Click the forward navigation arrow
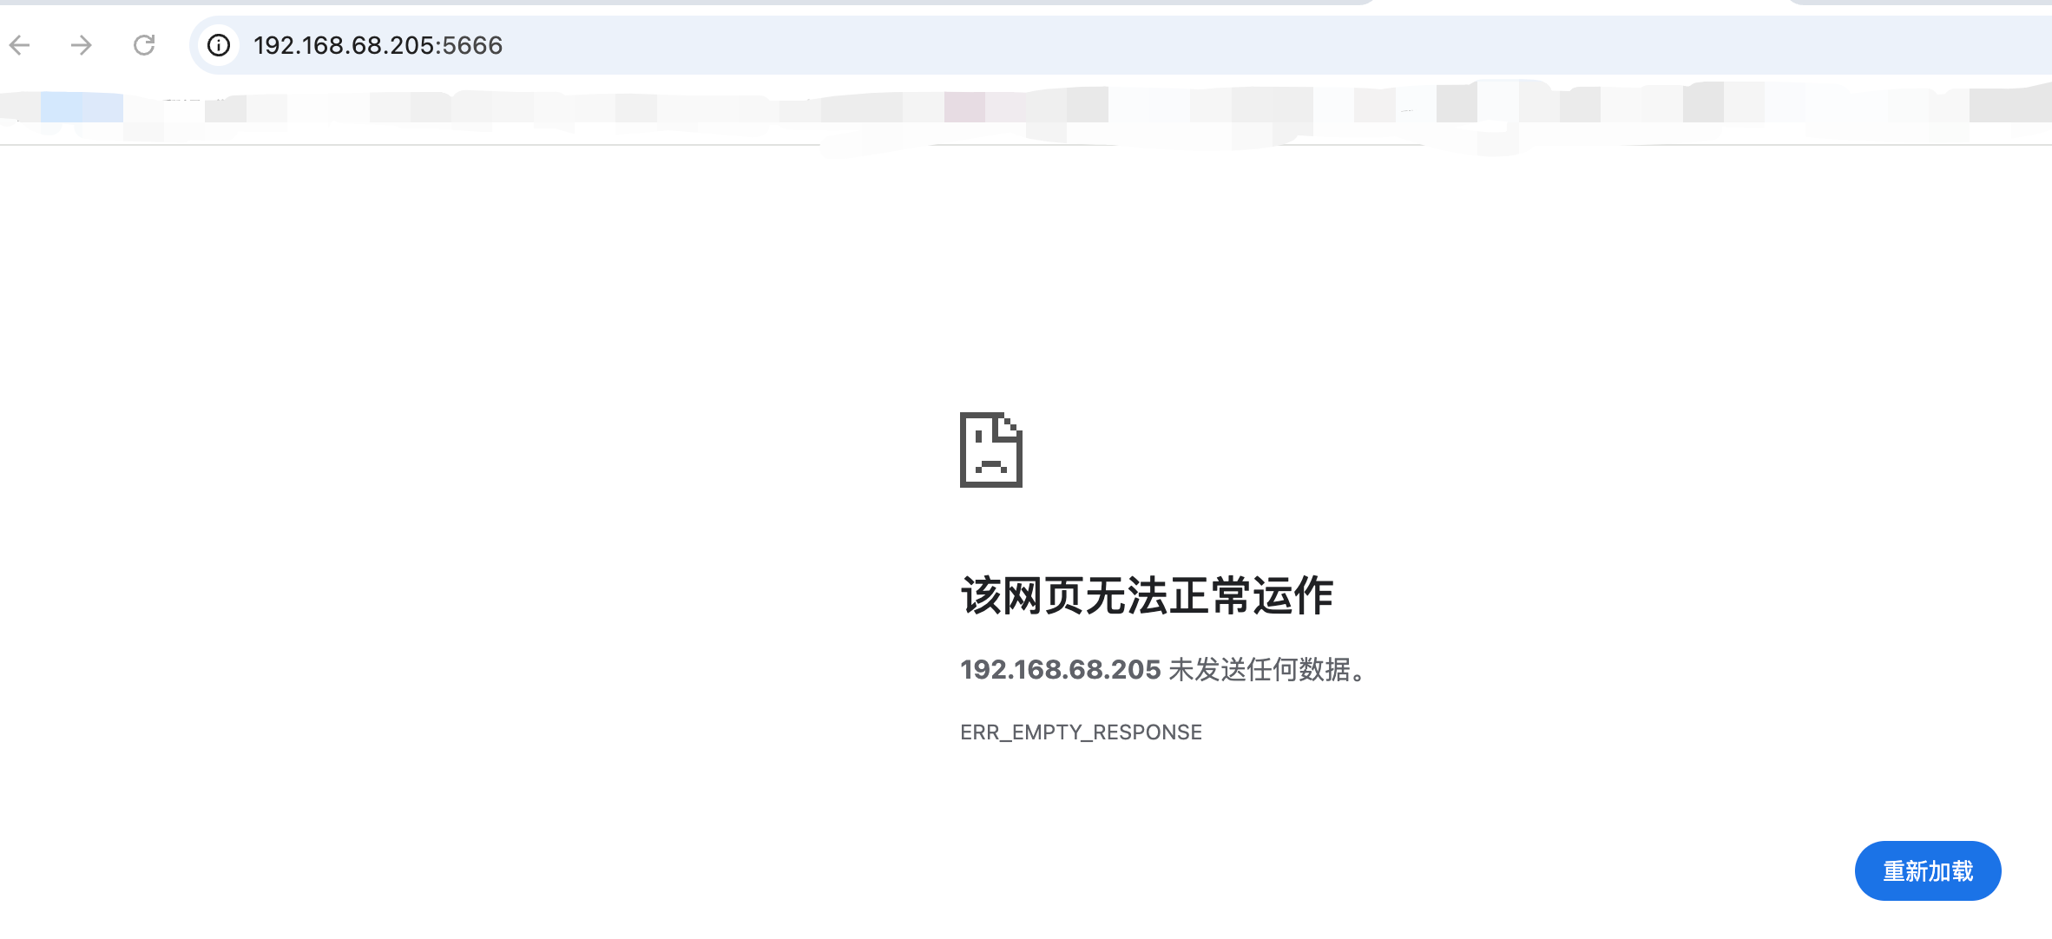Viewport: 2052px width, 939px height. click(82, 45)
